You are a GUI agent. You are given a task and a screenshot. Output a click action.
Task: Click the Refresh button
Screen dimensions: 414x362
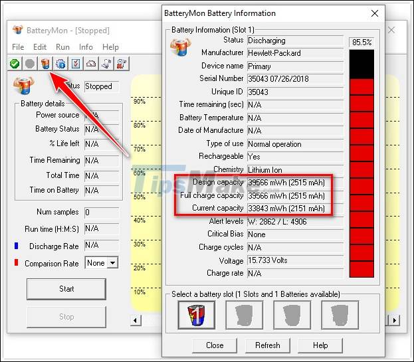point(267,345)
